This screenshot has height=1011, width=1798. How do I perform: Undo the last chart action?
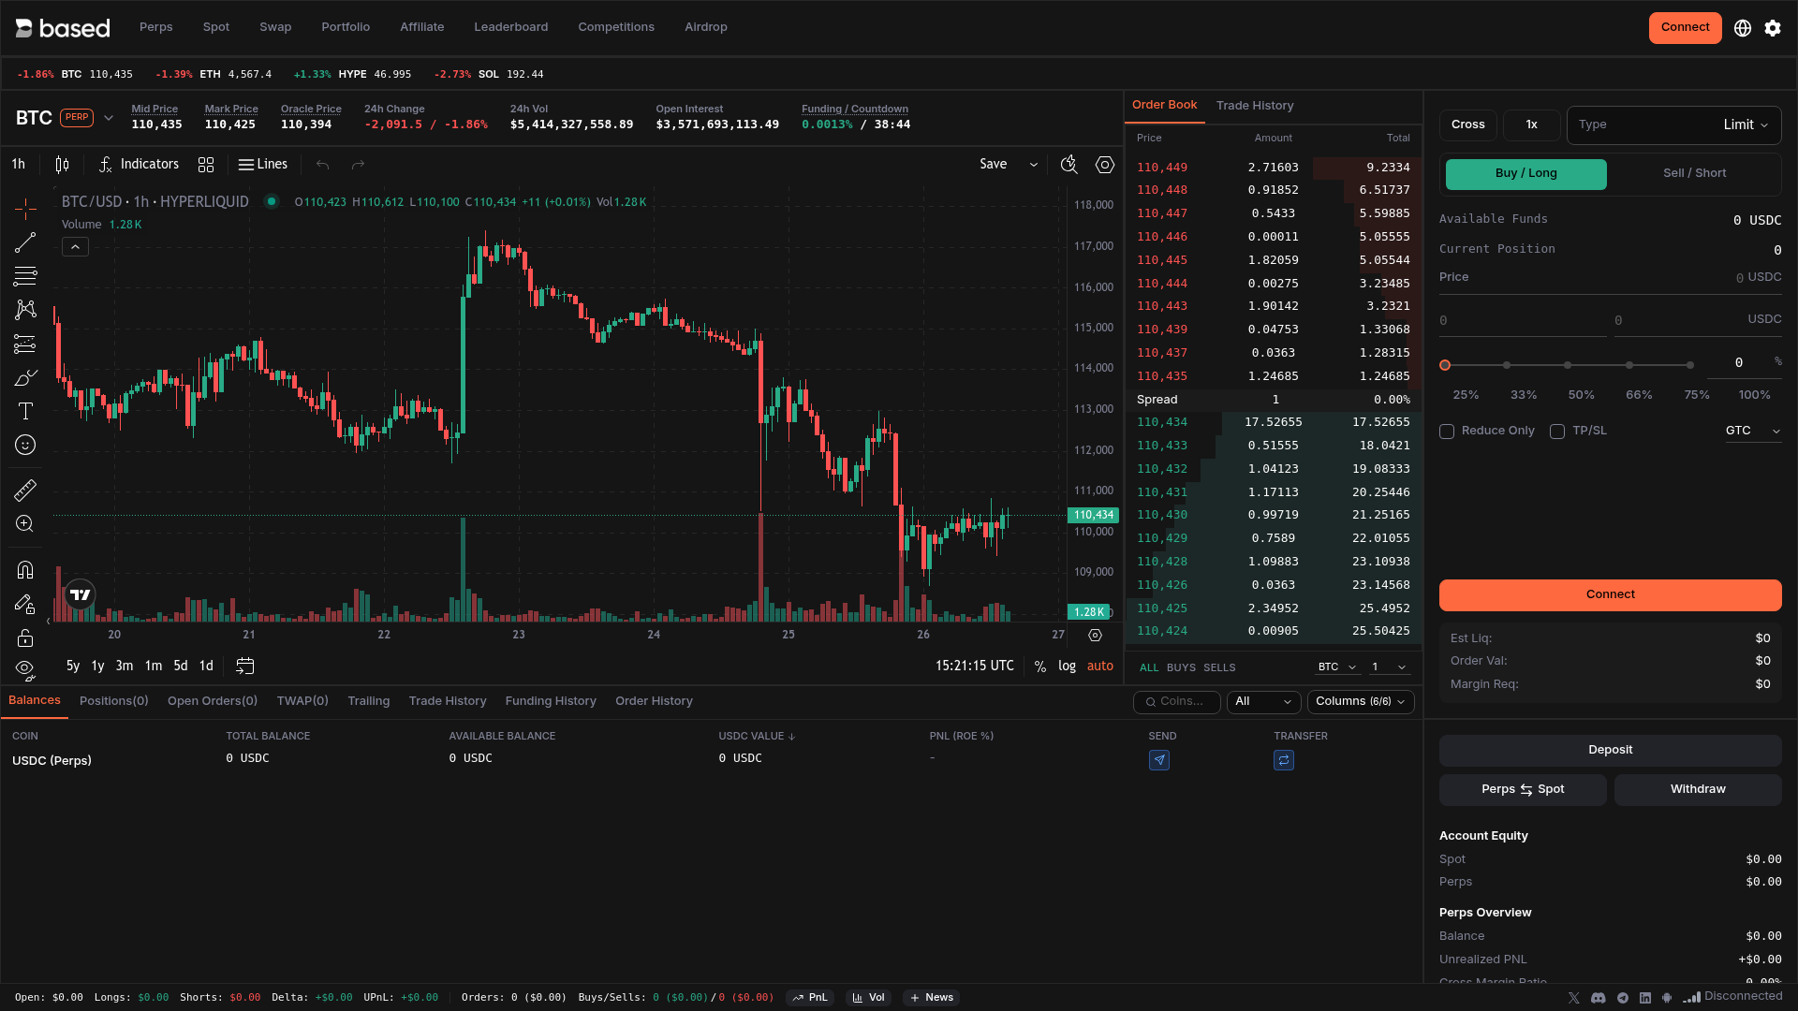pyautogui.click(x=322, y=165)
